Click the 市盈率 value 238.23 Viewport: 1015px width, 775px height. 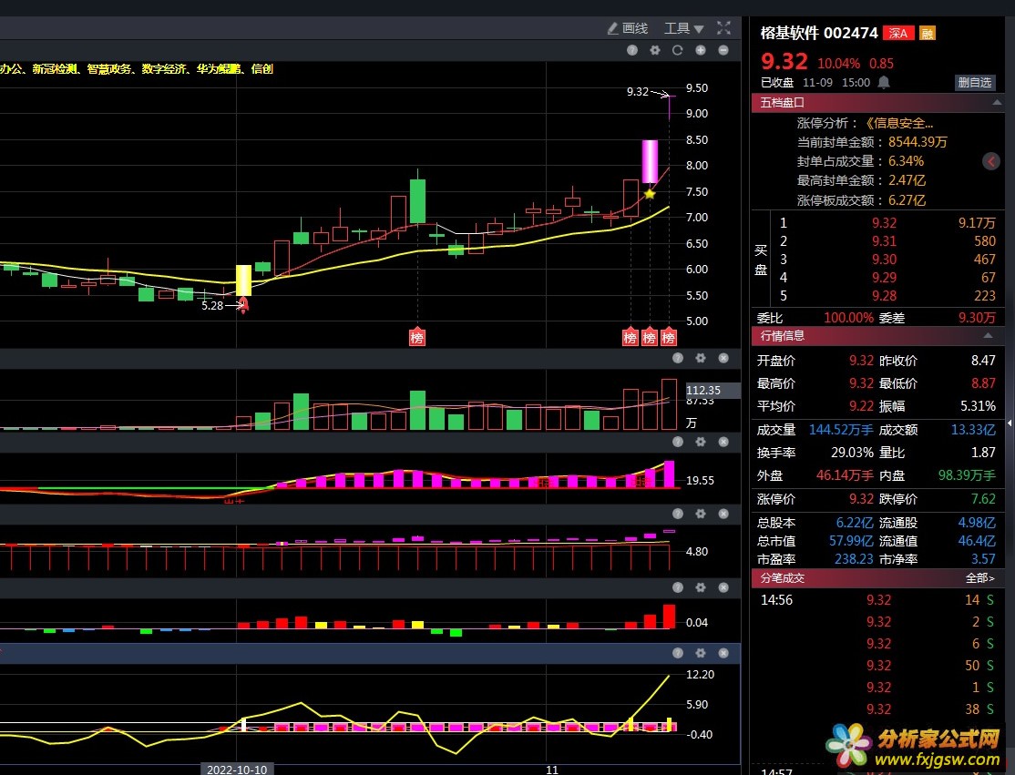click(853, 559)
